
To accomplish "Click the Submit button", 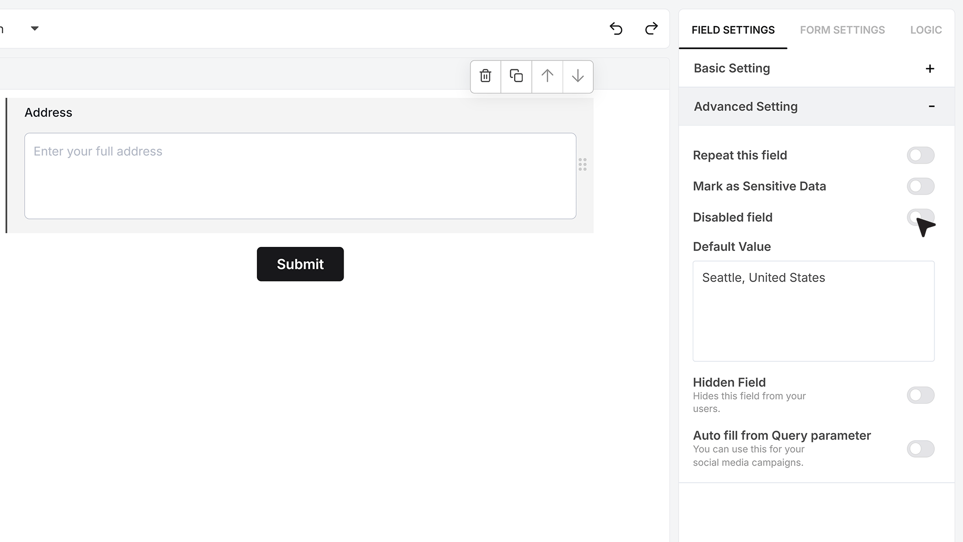I will point(300,264).
